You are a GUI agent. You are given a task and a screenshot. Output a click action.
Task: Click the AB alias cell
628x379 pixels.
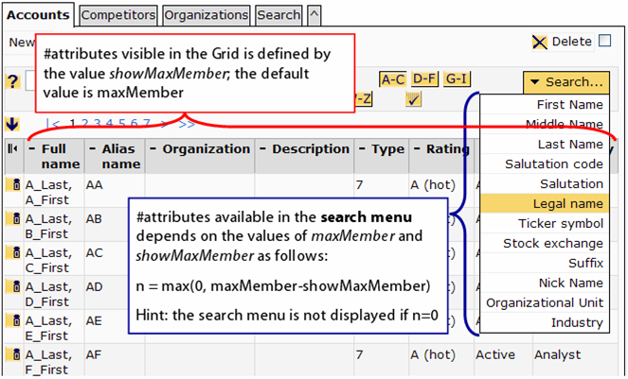94,219
